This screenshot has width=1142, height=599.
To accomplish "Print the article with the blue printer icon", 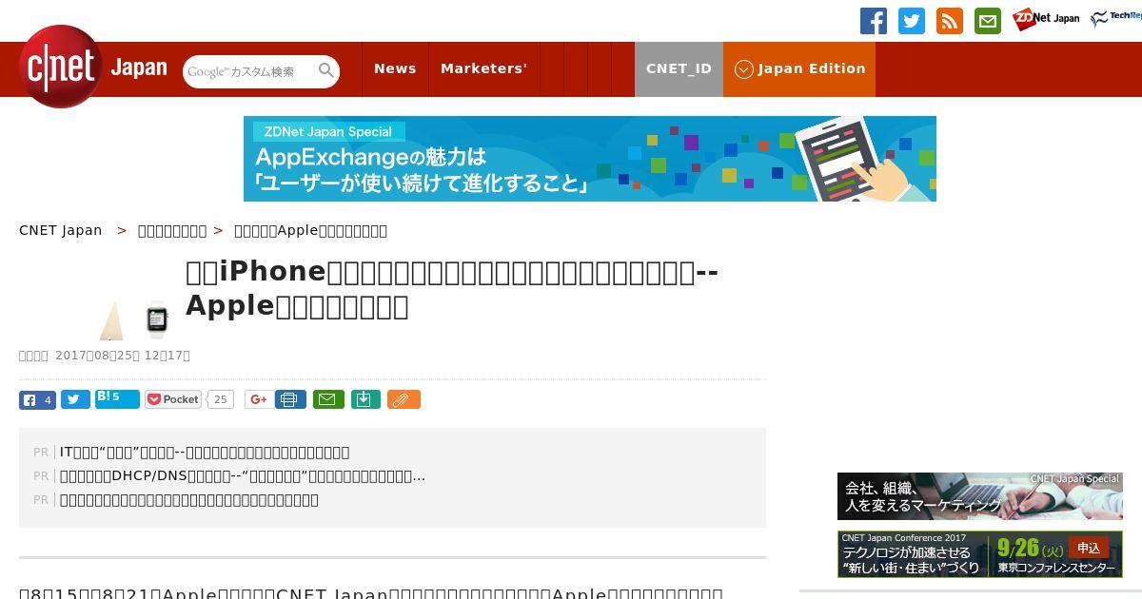I will 291,399.
